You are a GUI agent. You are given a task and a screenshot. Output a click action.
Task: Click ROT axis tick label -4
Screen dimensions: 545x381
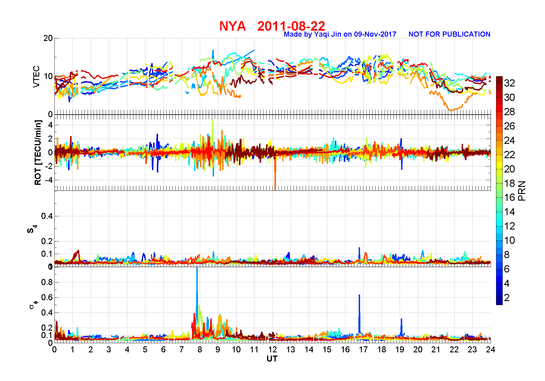pyautogui.click(x=49, y=180)
